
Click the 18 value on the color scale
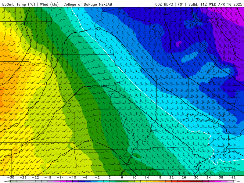[159, 178]
